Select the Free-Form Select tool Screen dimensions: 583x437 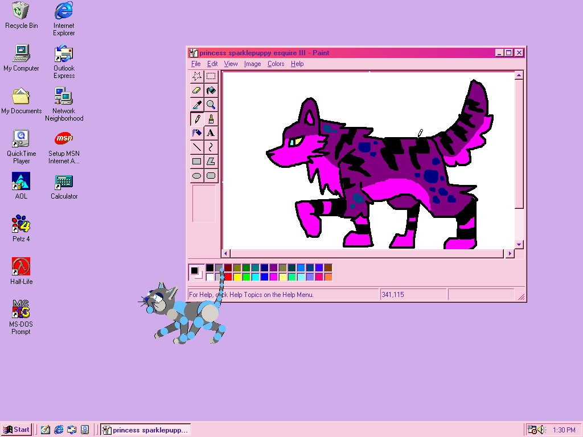[x=196, y=76]
